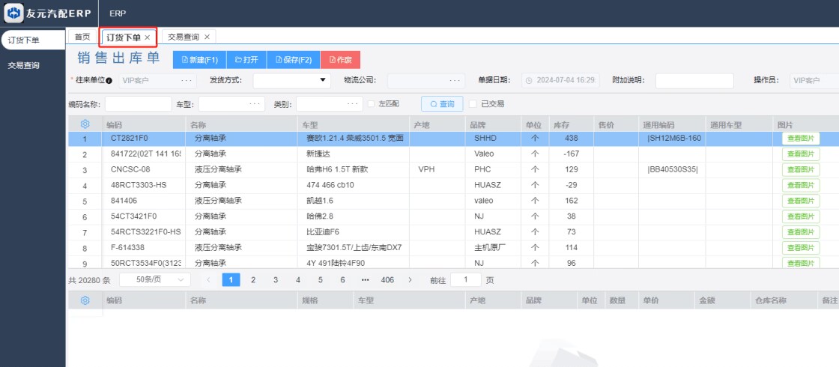Toggle the 已交易 checkbox
Screen dimensions: 839x367
tap(473, 104)
